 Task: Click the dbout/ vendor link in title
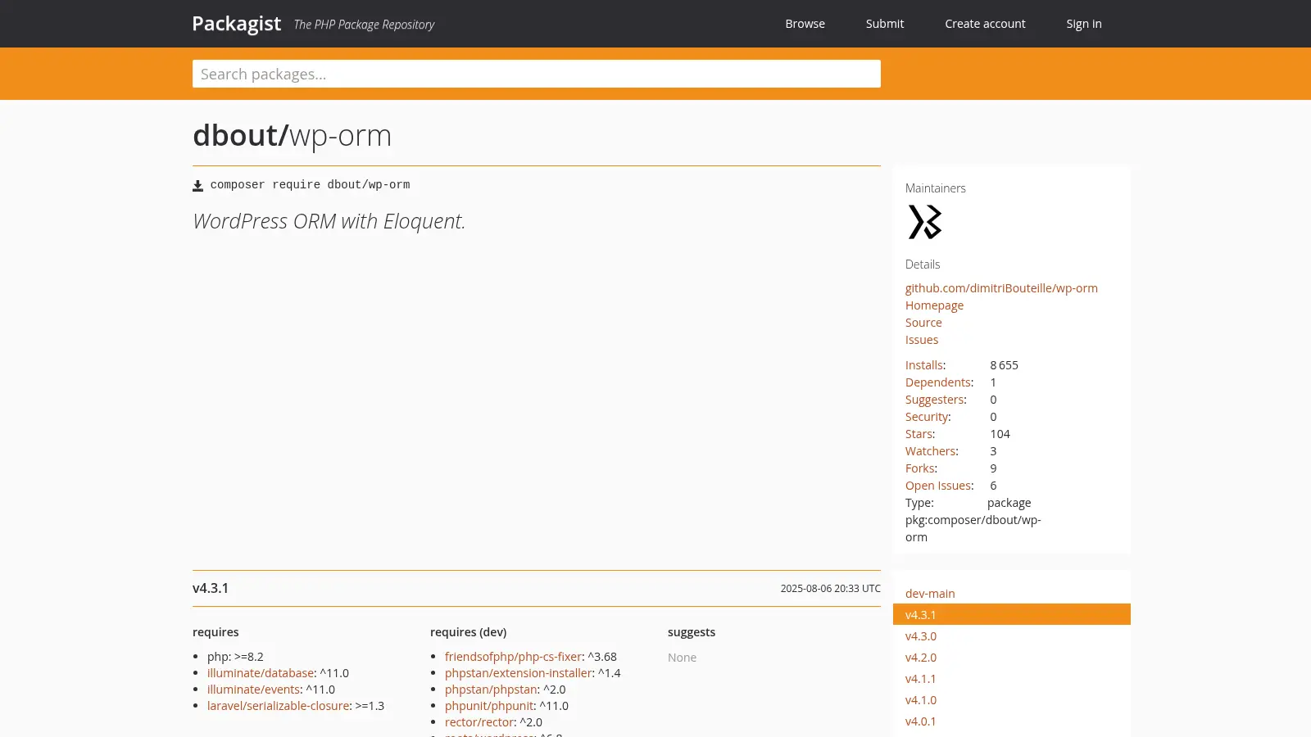[x=240, y=135]
